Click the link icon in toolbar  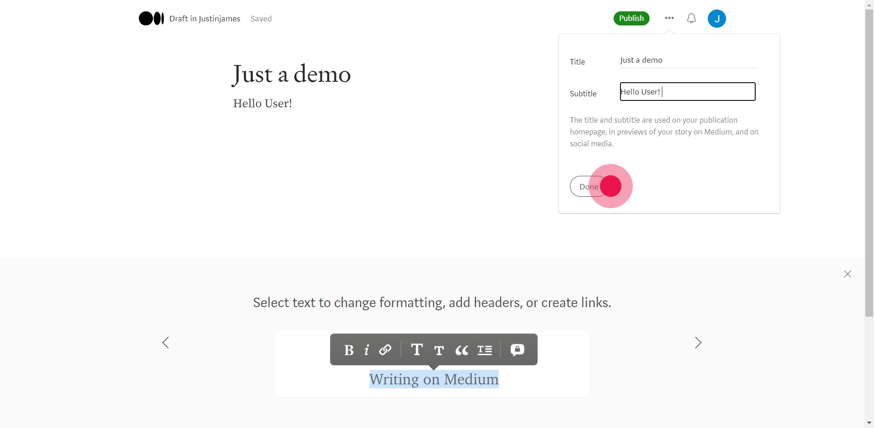coord(385,350)
